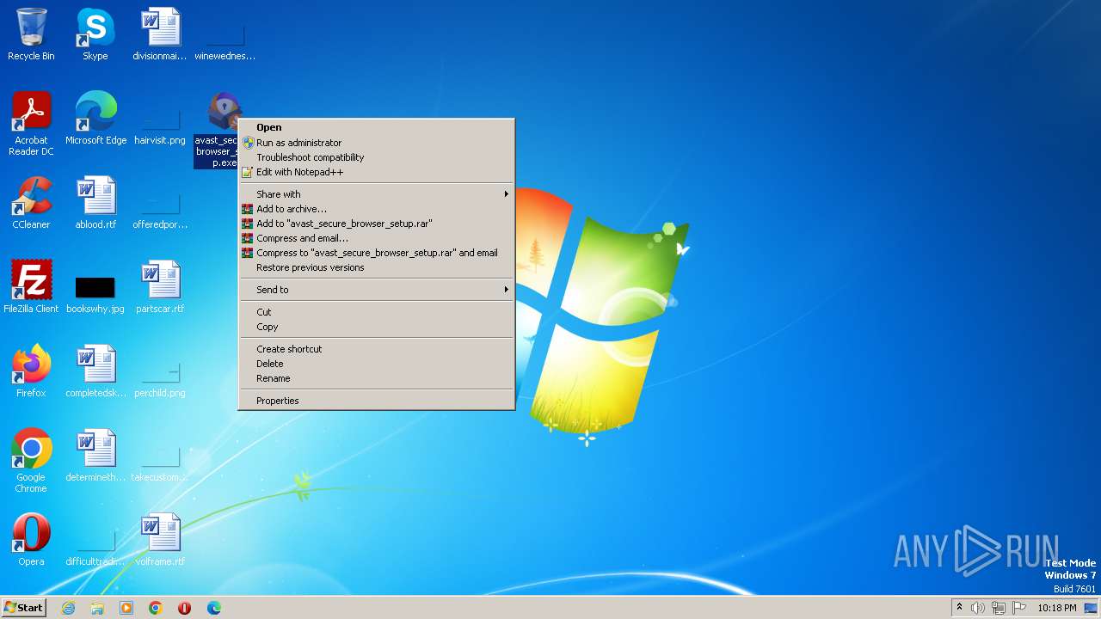The image size is (1101, 619).
Task: Select the CCleaner desktop shortcut
Action: pos(31,203)
